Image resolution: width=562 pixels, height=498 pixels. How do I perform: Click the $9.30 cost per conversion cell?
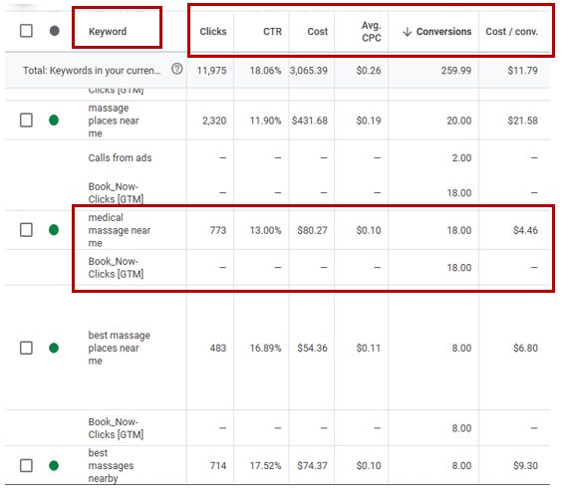point(526,466)
